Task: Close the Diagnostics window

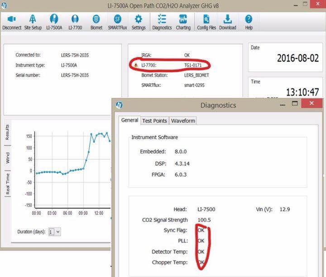Action: click(312, 103)
